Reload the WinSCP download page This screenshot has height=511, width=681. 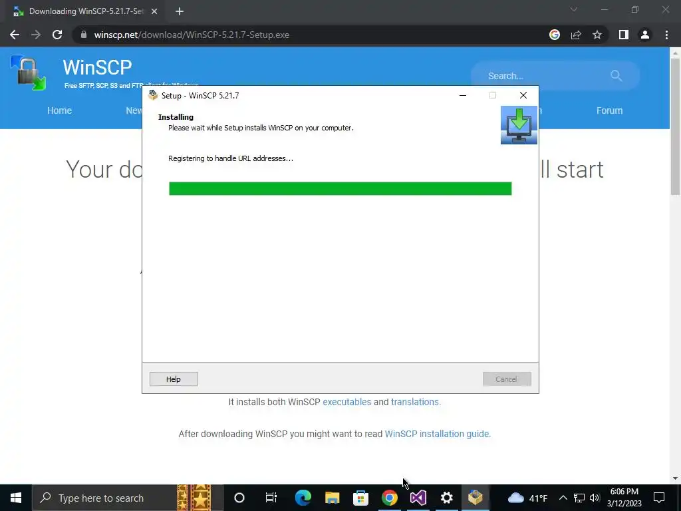[x=57, y=35]
